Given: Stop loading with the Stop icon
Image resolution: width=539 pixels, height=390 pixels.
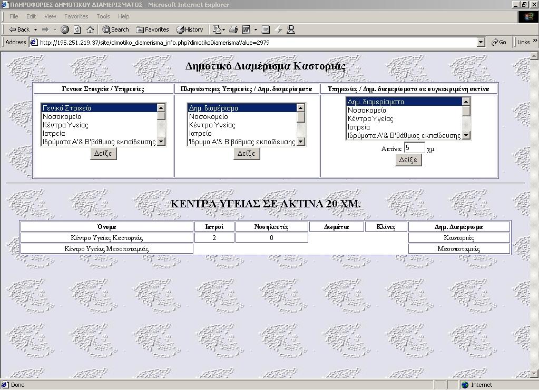Looking at the screenshot, I should pyautogui.click(x=65, y=29).
